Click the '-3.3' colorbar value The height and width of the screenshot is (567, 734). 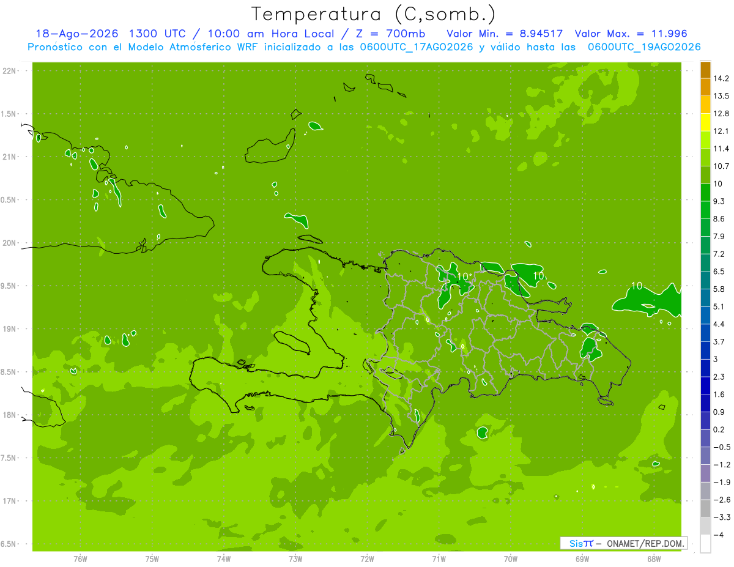point(721,517)
